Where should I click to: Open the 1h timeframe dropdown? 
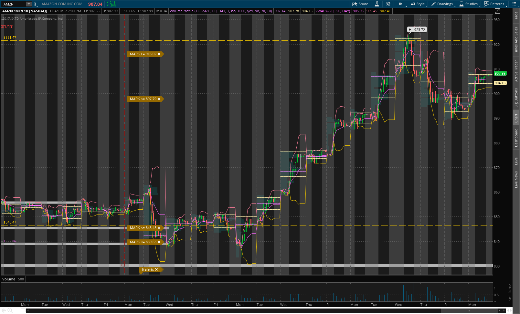400,4
